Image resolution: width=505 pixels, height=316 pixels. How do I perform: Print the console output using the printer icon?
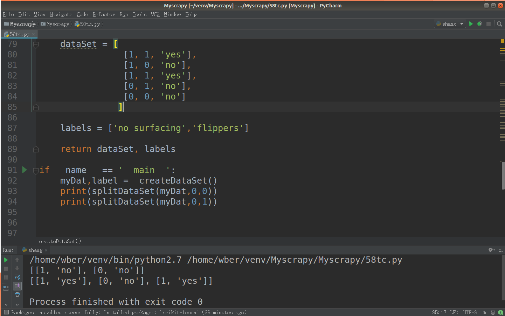coord(17,295)
